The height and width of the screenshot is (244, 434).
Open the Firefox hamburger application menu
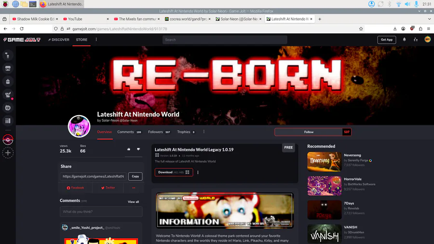(429, 29)
